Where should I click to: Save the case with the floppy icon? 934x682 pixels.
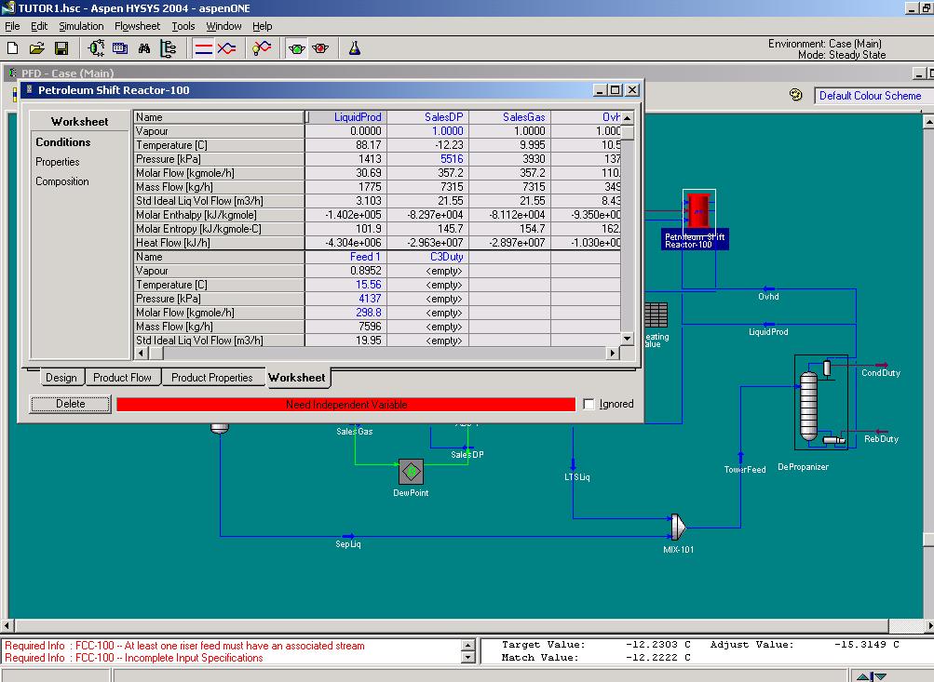point(61,48)
